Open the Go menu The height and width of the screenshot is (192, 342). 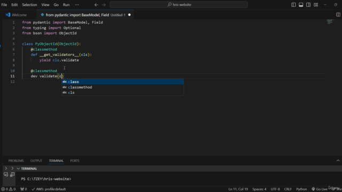(56, 5)
